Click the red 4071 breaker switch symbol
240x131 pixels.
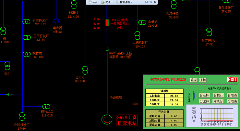107,23
